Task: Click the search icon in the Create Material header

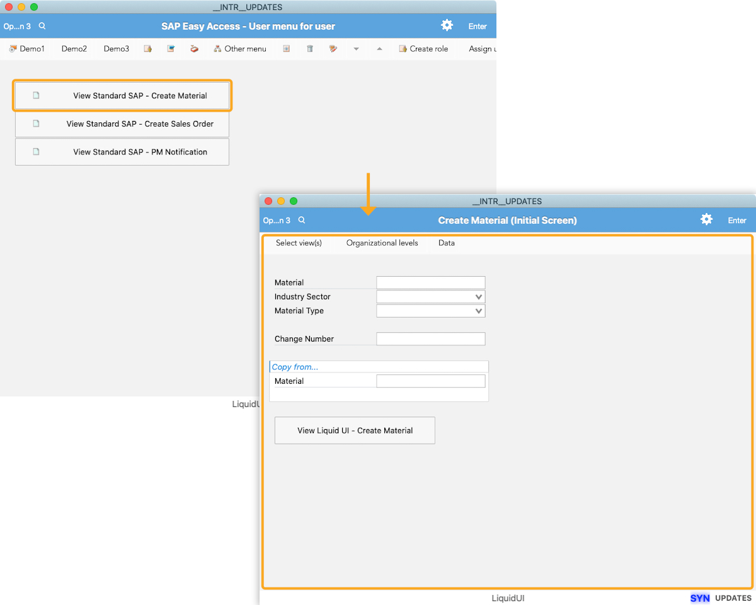Action: click(302, 220)
